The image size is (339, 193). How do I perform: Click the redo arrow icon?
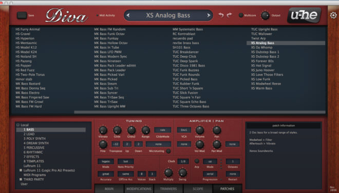[229, 15]
